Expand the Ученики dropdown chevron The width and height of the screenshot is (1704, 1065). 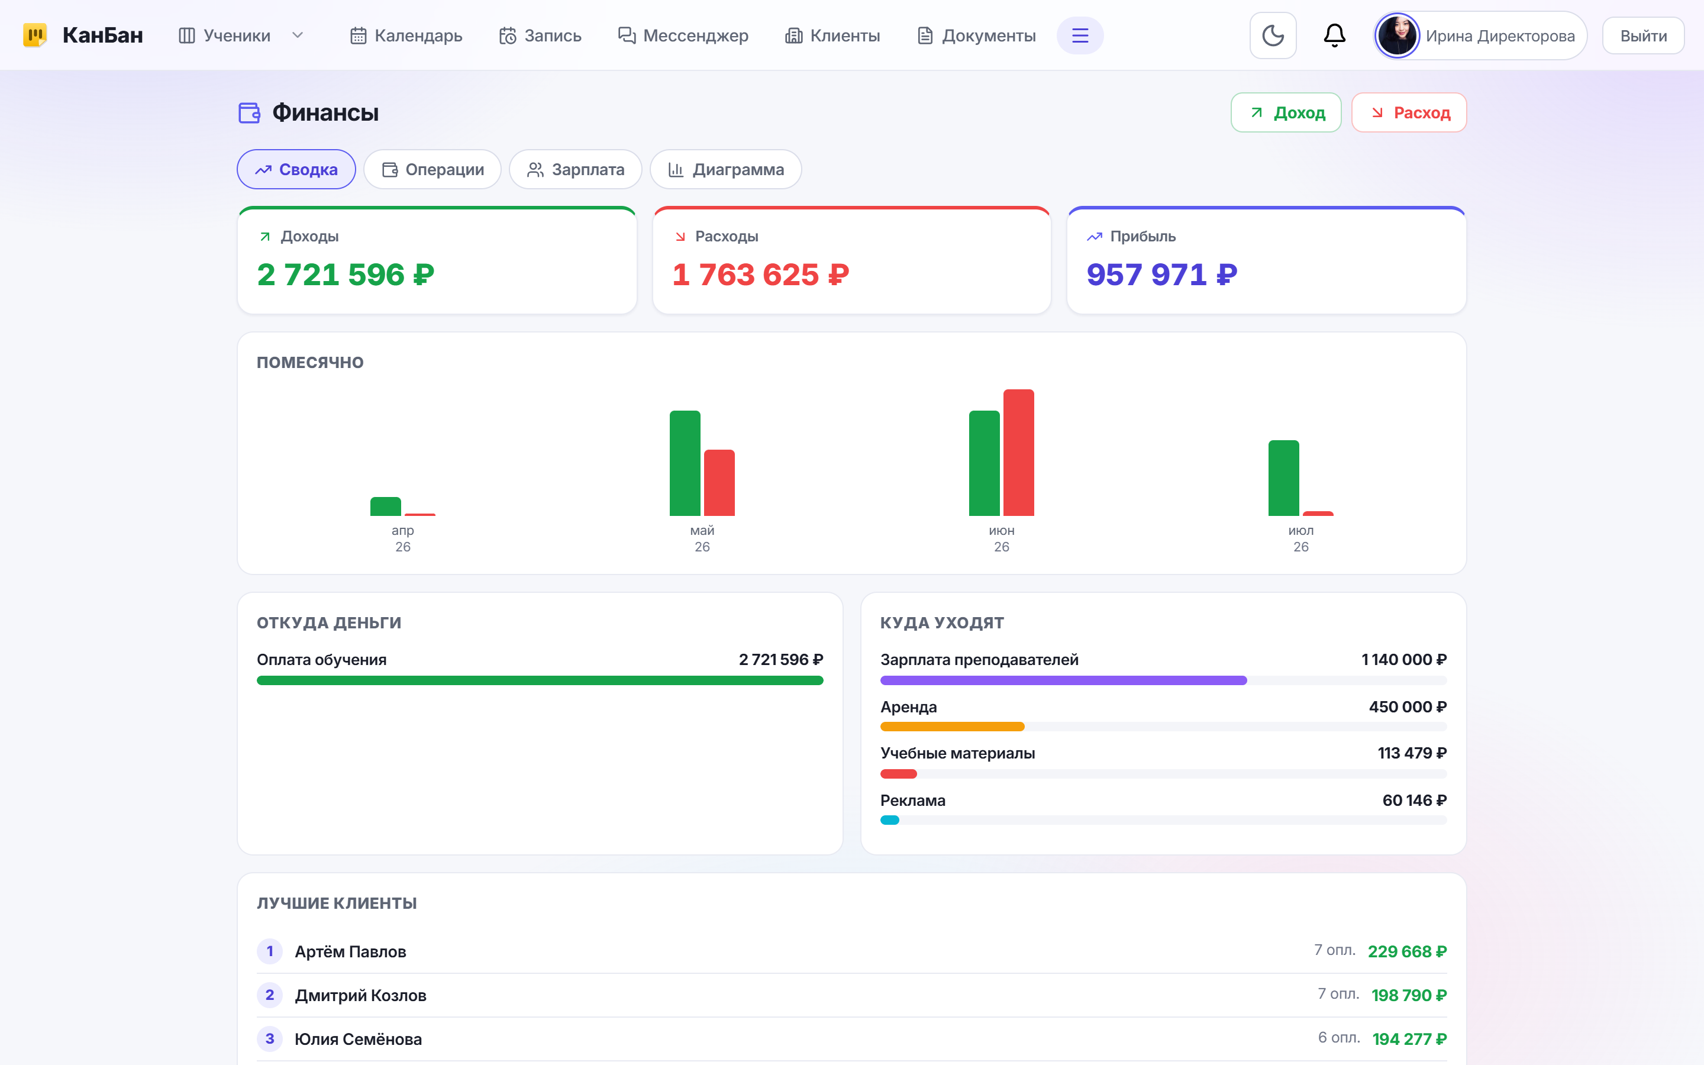298,35
